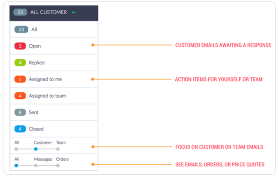
Task: Click the 23 count badge in header
Action: click(20, 12)
